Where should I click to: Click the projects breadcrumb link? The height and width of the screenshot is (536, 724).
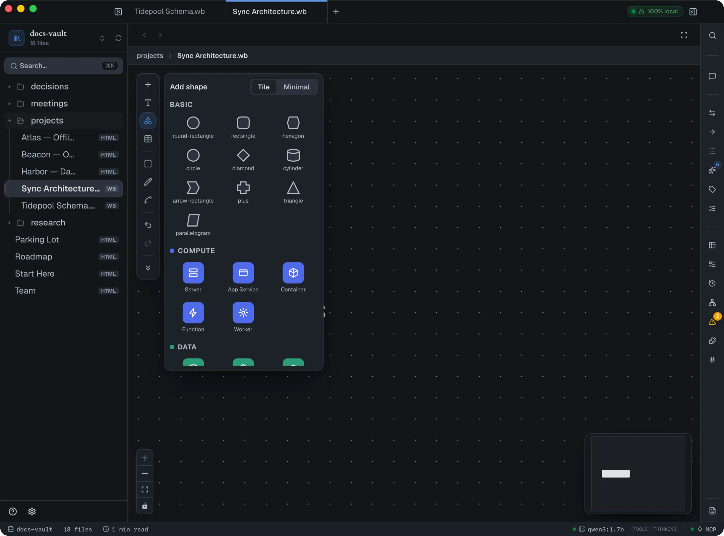(150, 56)
